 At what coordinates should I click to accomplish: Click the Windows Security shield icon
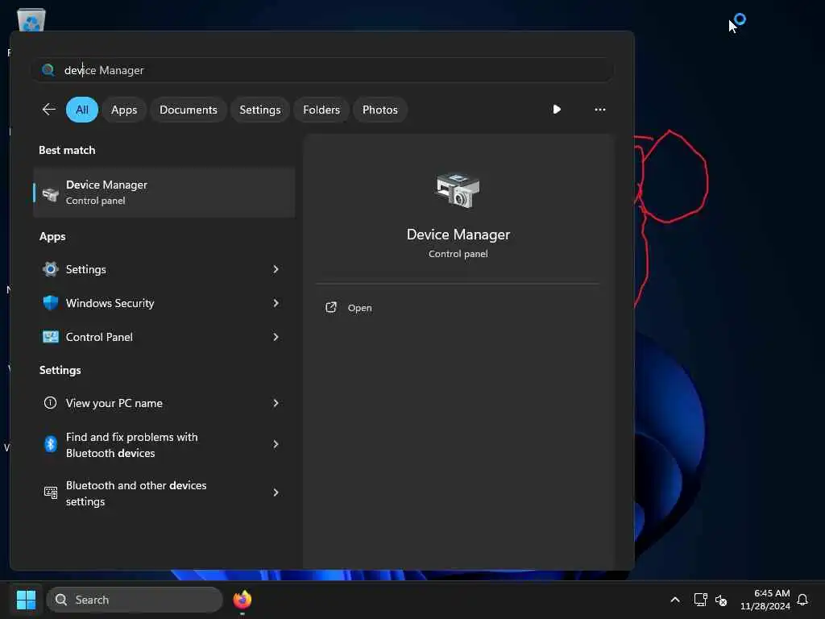(51, 303)
